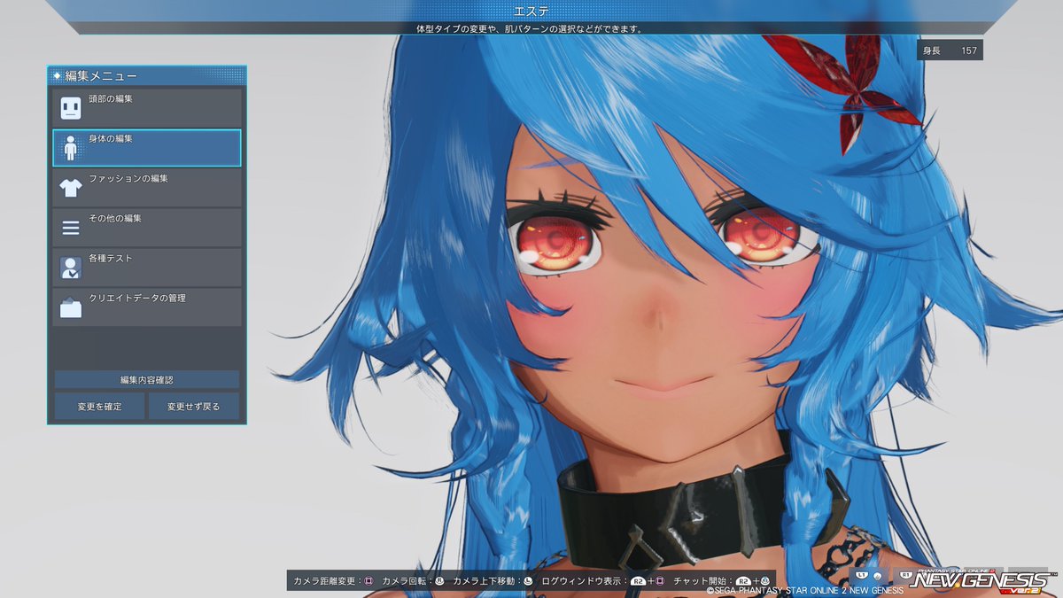The image size is (1063, 598).
Task: Go back with 変更せず戻る button
Action: click(195, 407)
